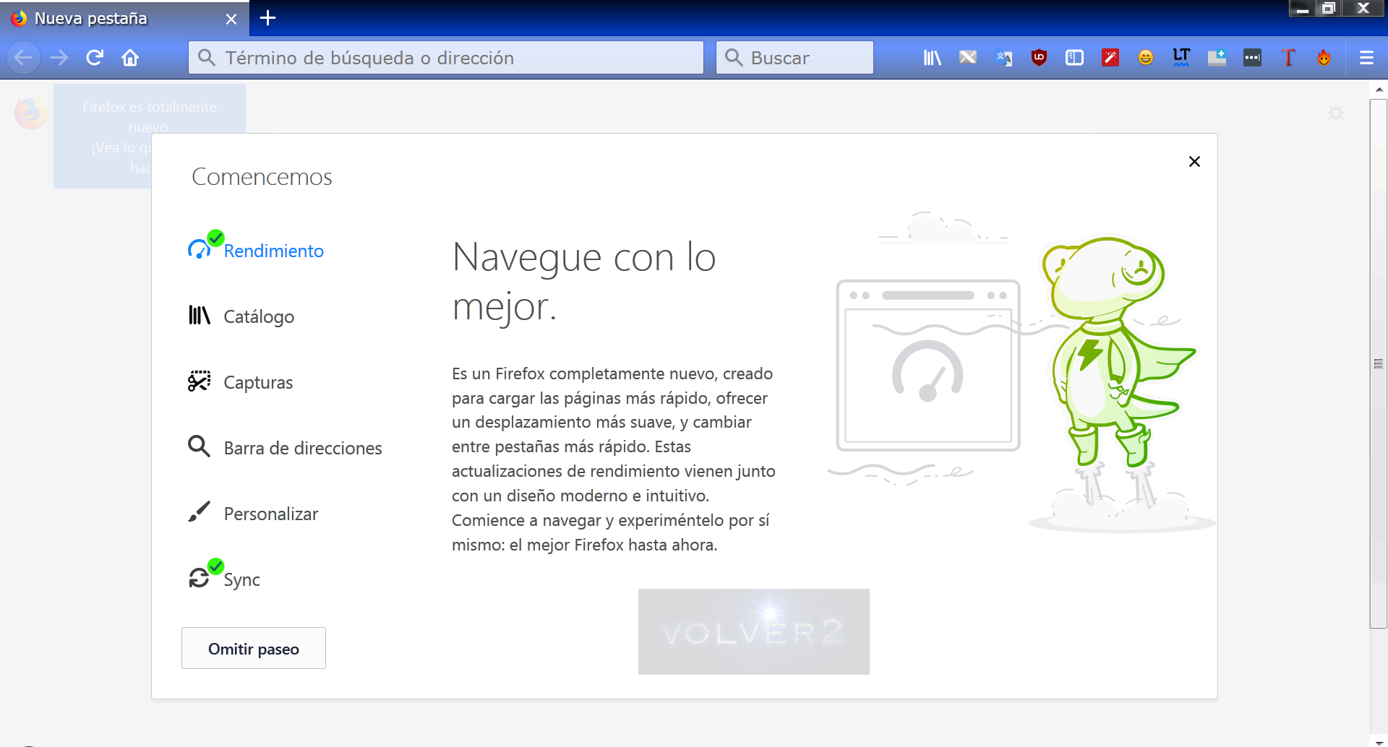Click the speedometer Rendimiento icon
Image resolution: width=1388 pixels, height=747 pixels.
199,249
